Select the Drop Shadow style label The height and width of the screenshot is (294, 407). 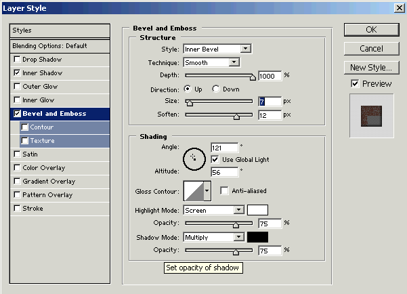click(42, 60)
